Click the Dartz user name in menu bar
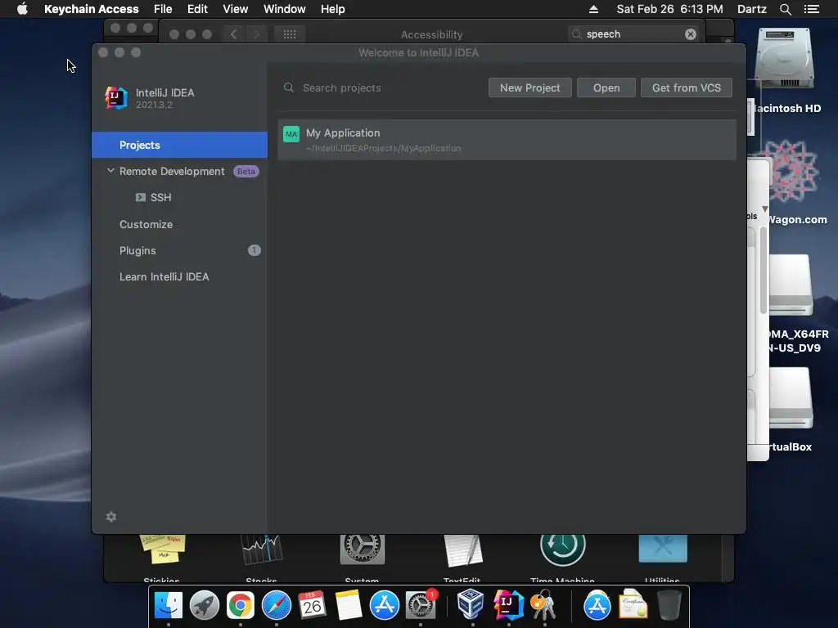 tap(751, 9)
